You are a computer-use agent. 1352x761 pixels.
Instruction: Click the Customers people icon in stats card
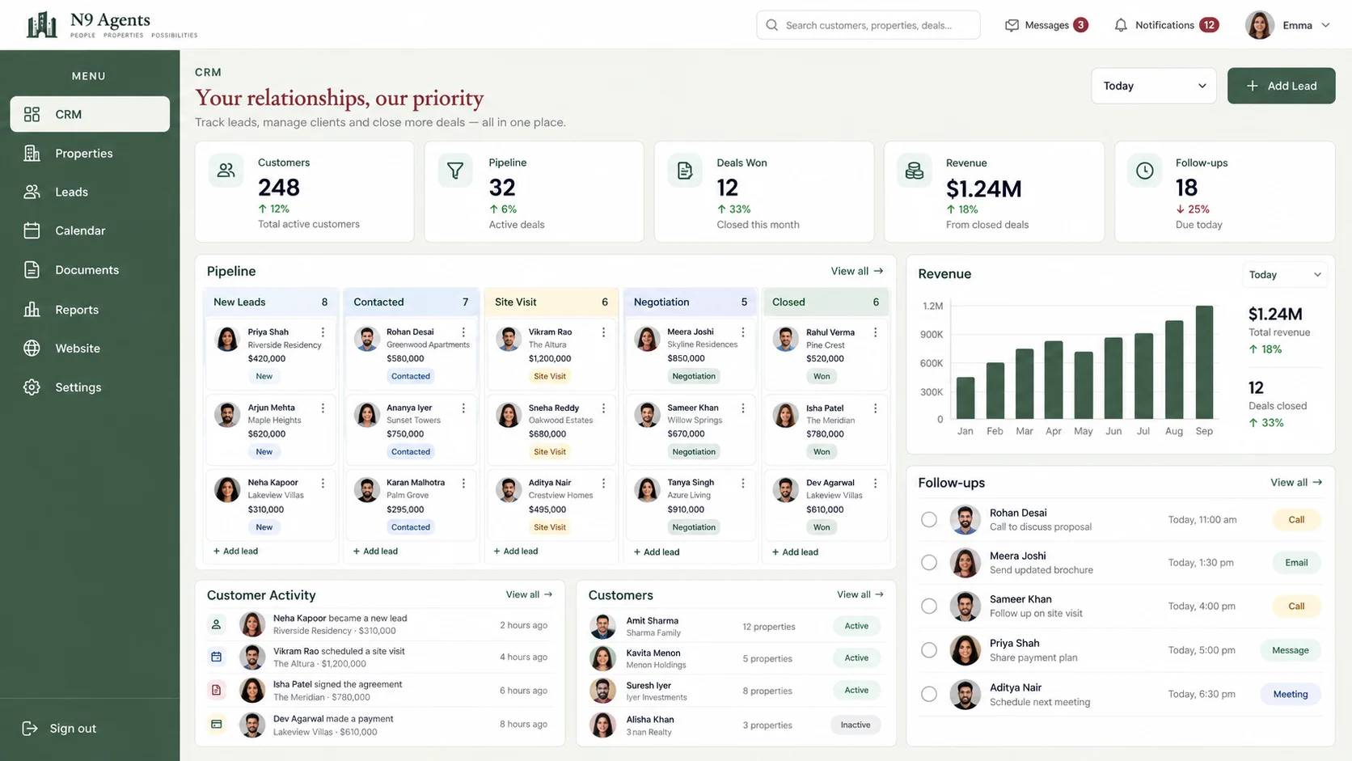coord(226,170)
